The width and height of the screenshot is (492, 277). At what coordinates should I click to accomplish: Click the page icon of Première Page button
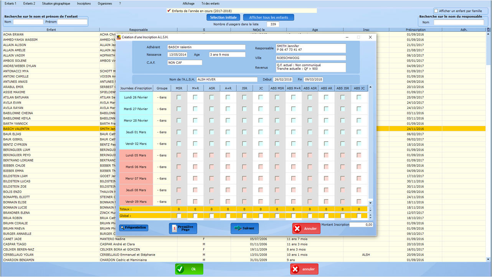(175, 228)
